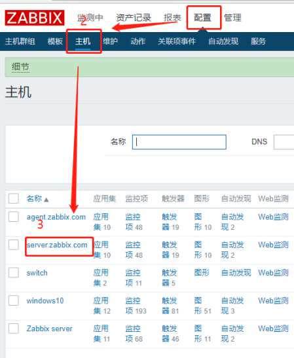The height and width of the screenshot is (358, 294).
Task: Open 自动发现 2 for server.zabbix.com
Action: pos(232,250)
